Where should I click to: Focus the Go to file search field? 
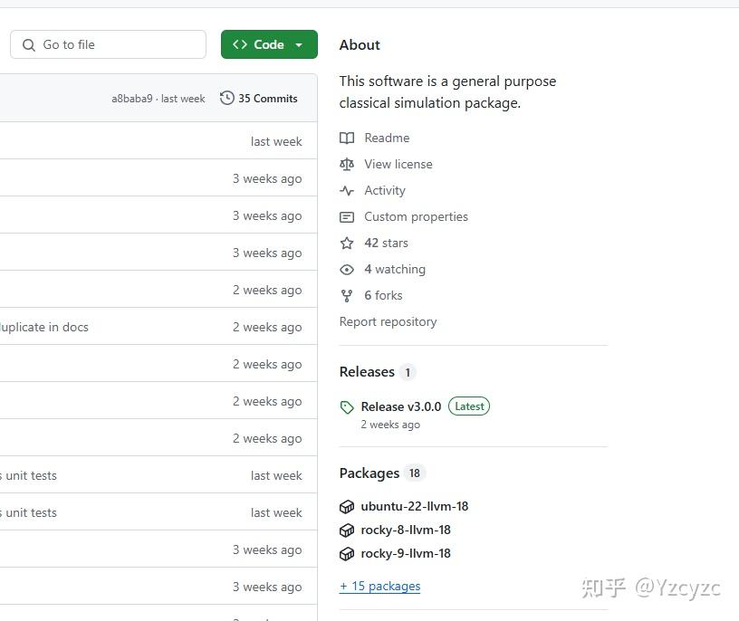109,44
